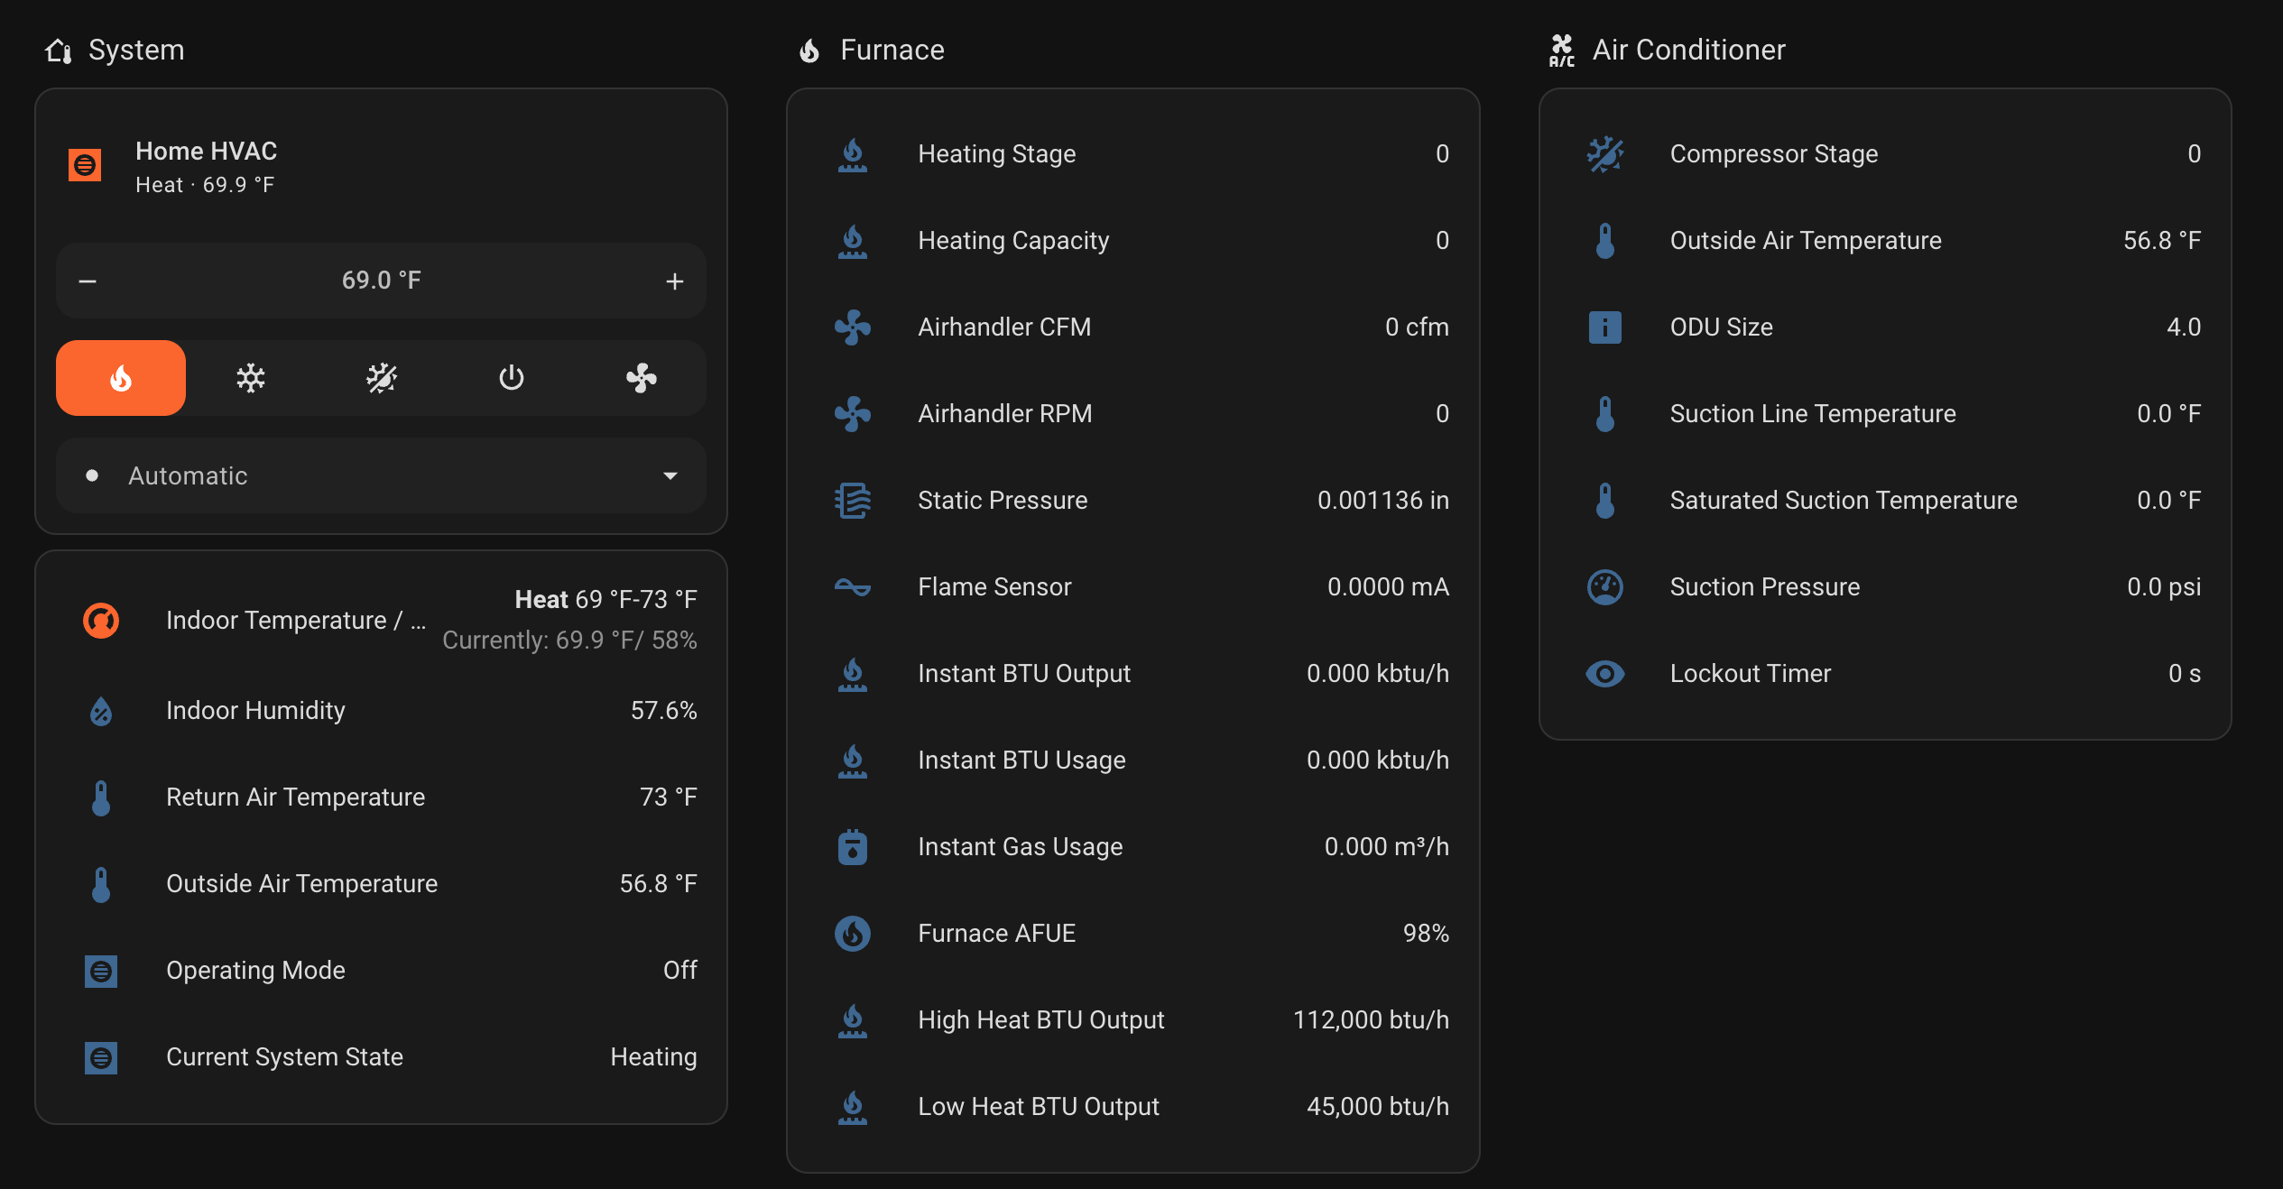The width and height of the screenshot is (2283, 1189).
Task: Click Return Air Temperature thermometer icon
Action: click(x=101, y=797)
